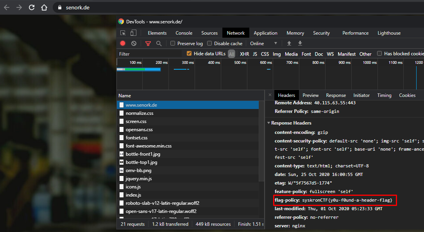Screen dimensions: 424x232
Task: Filter requests by Other
Action: tap(365, 54)
